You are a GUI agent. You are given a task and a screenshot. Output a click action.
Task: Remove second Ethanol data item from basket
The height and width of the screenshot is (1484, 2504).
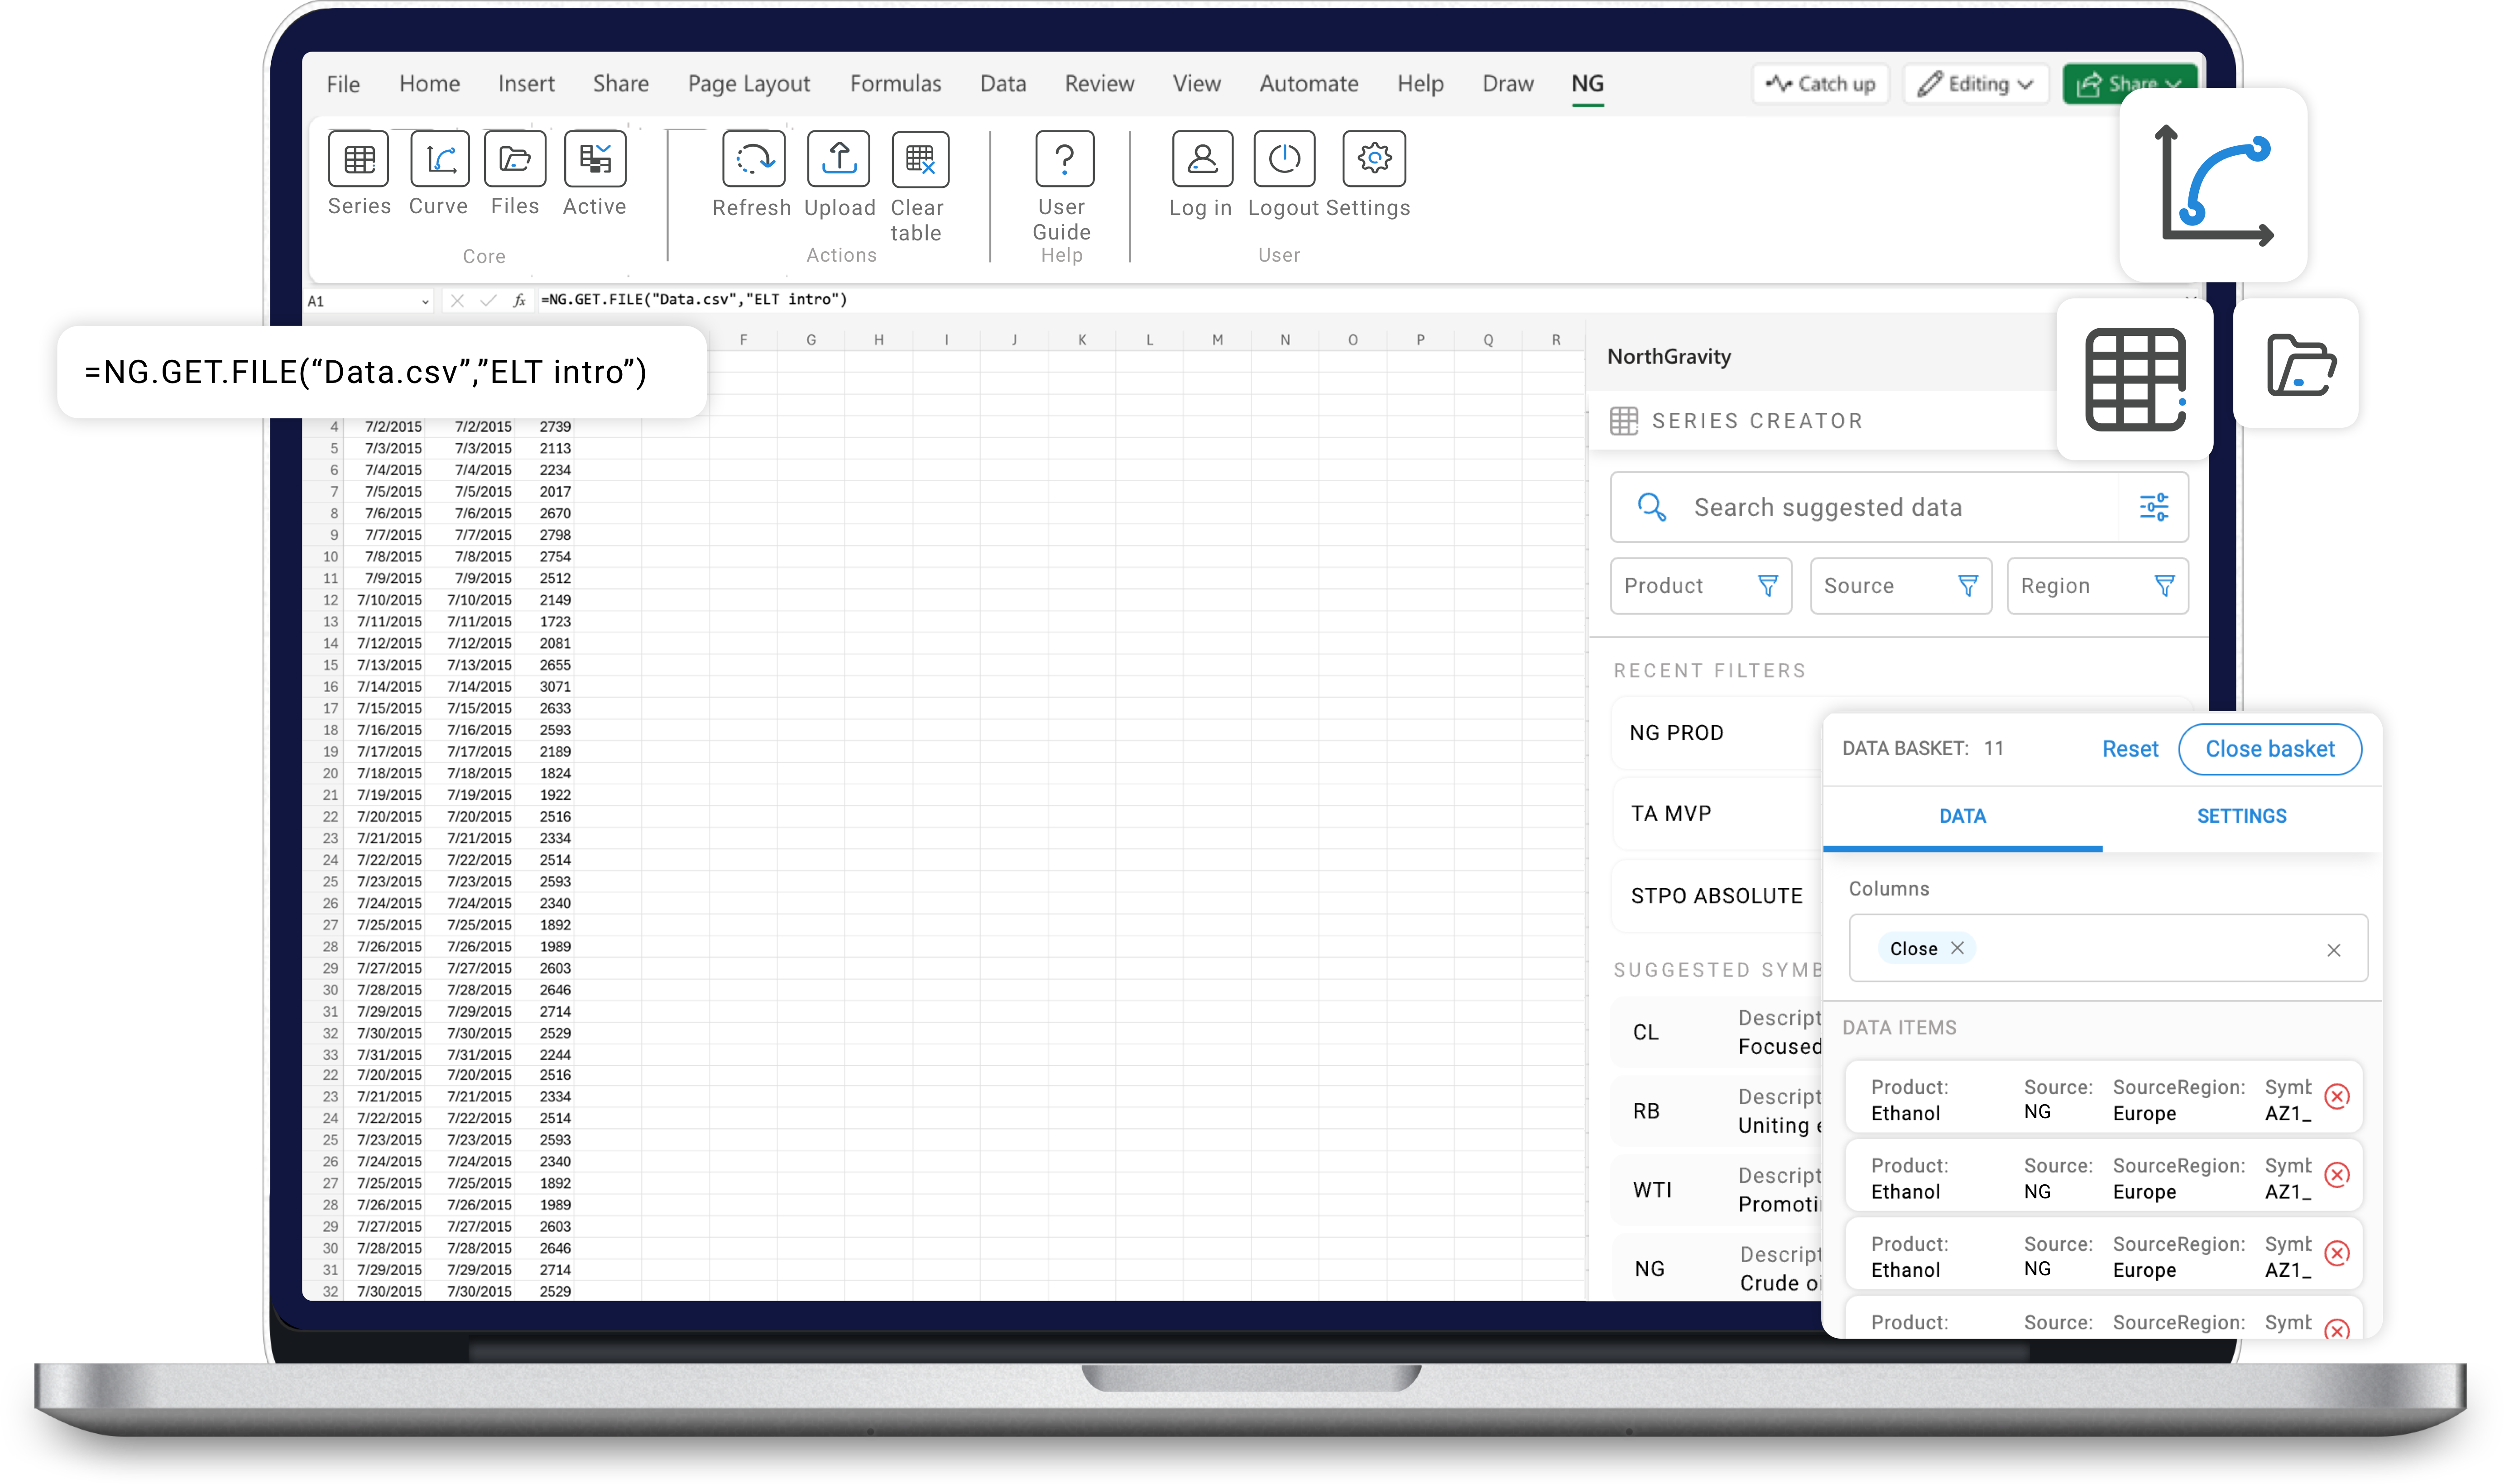[2337, 1175]
